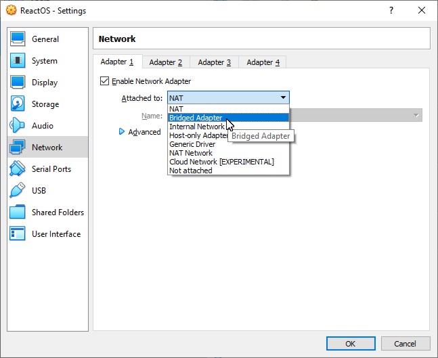Choose Not attached option
Screen dimensions: 438x358
228,171
